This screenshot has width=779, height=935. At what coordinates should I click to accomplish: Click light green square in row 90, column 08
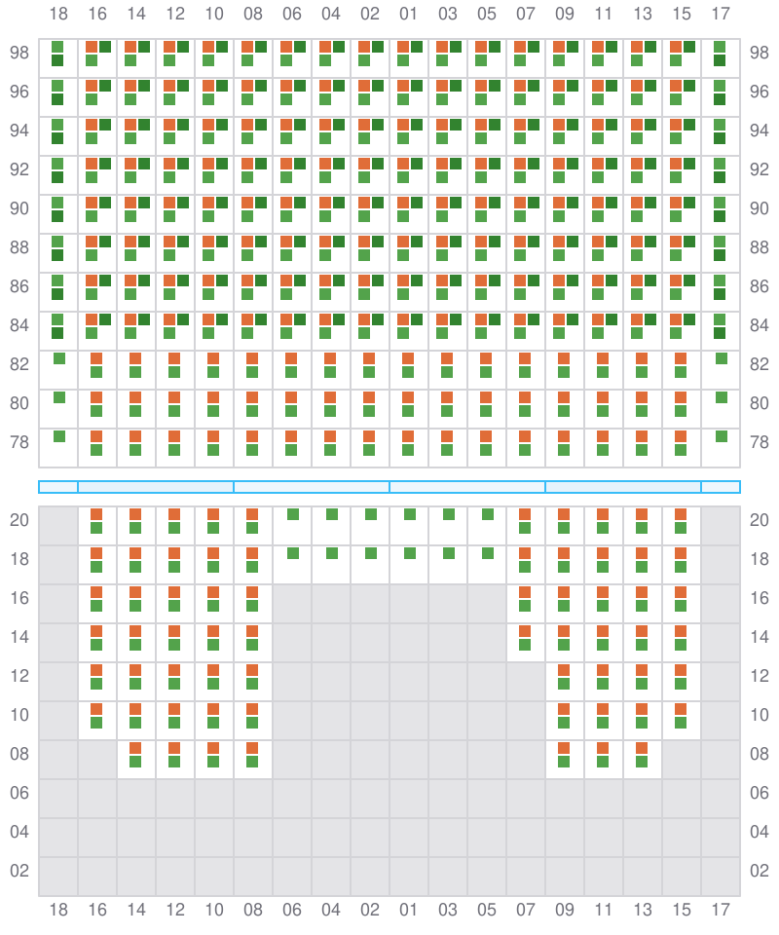pos(247,216)
